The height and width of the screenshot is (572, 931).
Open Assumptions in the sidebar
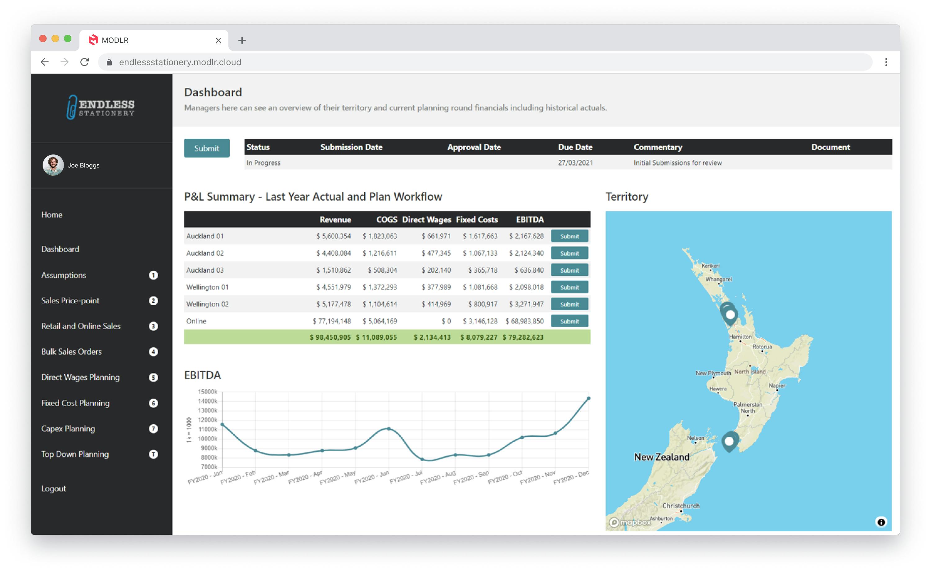point(64,275)
